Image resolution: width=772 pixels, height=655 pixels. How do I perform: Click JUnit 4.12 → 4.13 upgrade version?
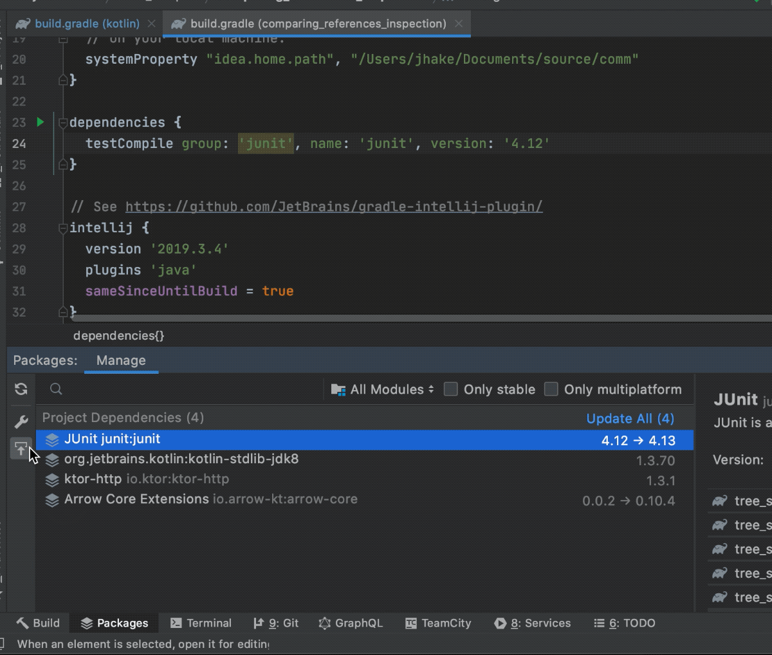pyautogui.click(x=638, y=441)
